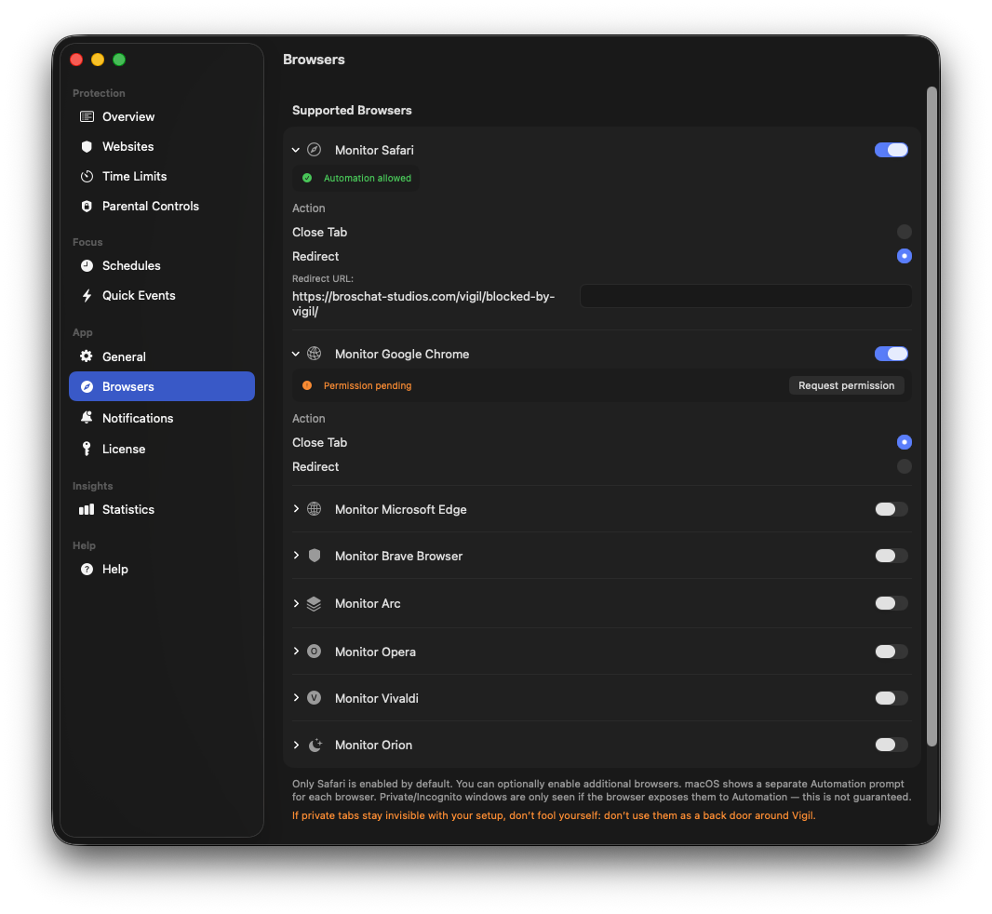
Task: Expand the Monitor Orion chevron
Action: [x=295, y=745]
